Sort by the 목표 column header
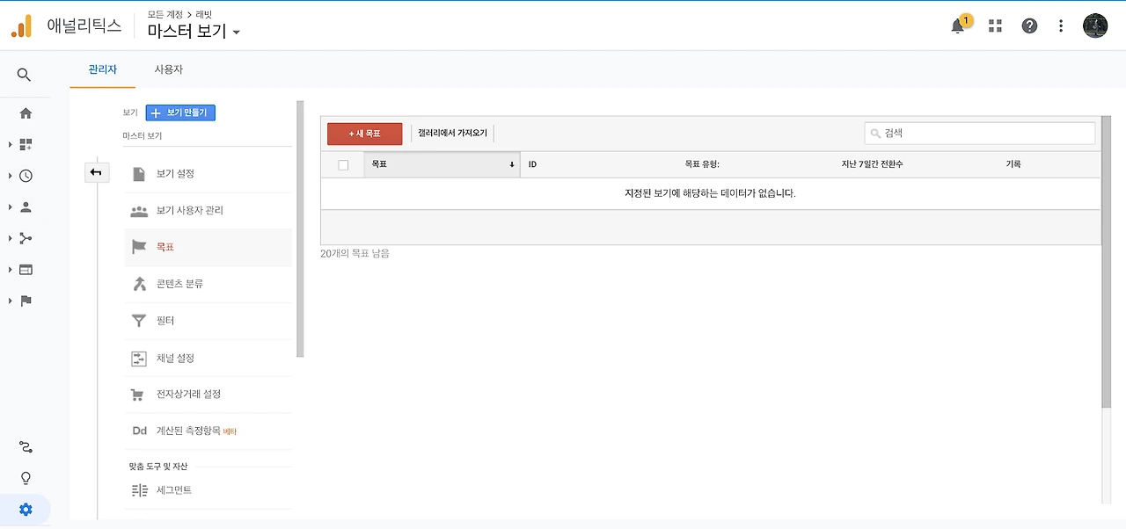 pyautogui.click(x=442, y=164)
